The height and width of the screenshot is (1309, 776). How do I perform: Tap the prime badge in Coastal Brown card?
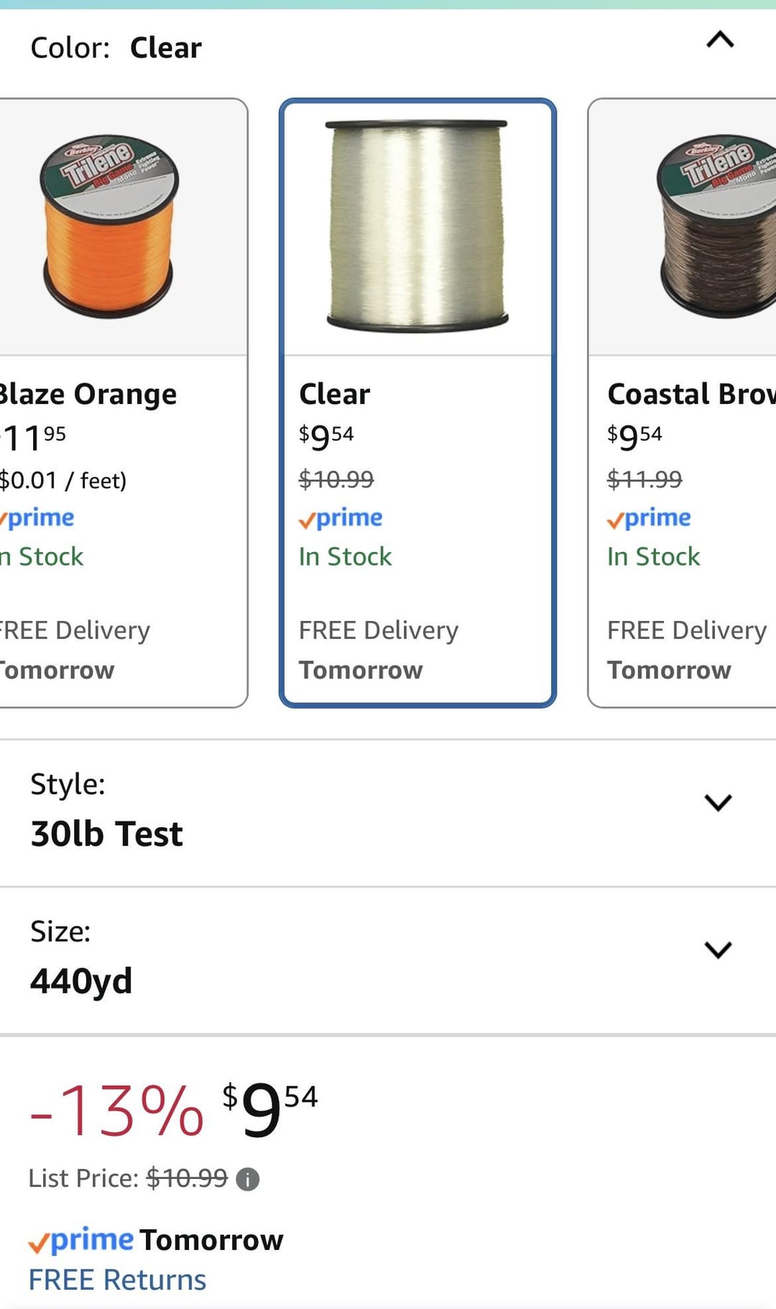pyautogui.click(x=649, y=518)
